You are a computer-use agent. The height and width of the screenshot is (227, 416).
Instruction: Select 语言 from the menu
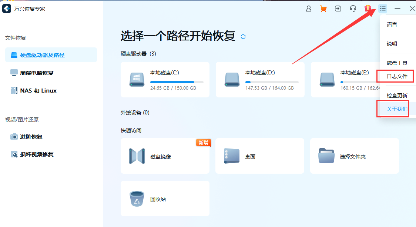[x=392, y=24]
